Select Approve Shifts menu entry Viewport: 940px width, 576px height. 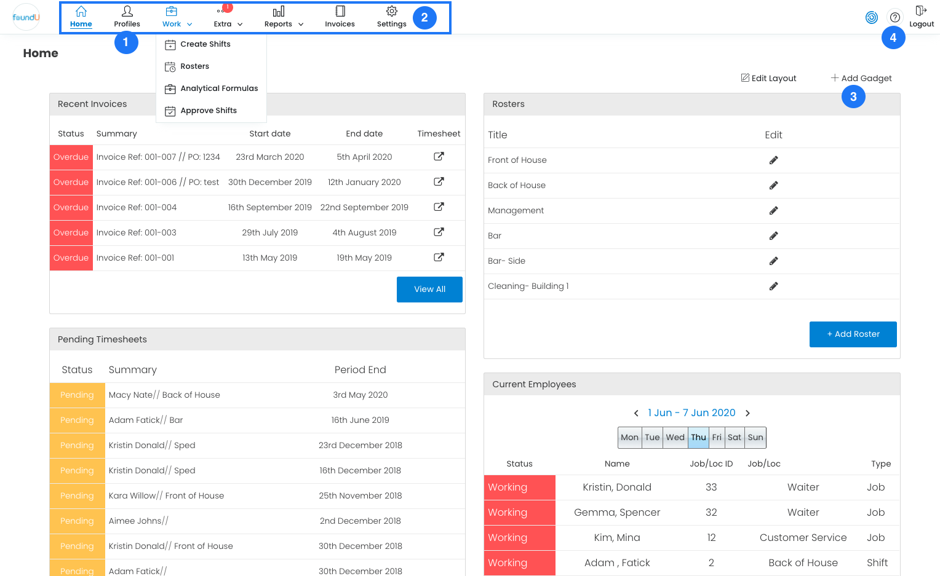(208, 111)
